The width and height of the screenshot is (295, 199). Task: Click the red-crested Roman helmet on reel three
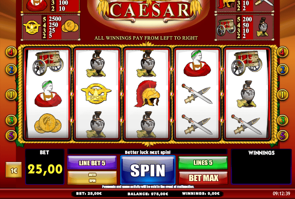[x=147, y=94]
